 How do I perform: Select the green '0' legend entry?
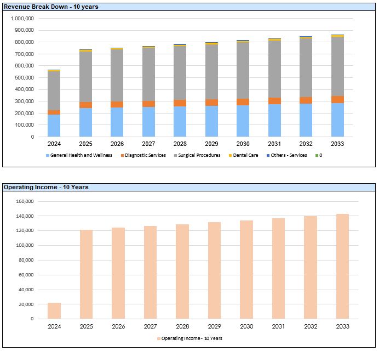[320, 155]
